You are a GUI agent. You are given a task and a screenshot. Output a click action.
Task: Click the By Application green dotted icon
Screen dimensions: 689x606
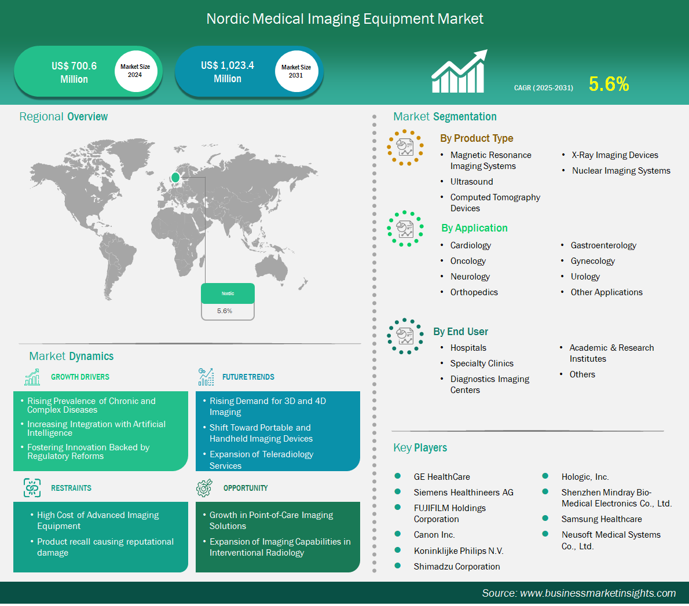[405, 229]
